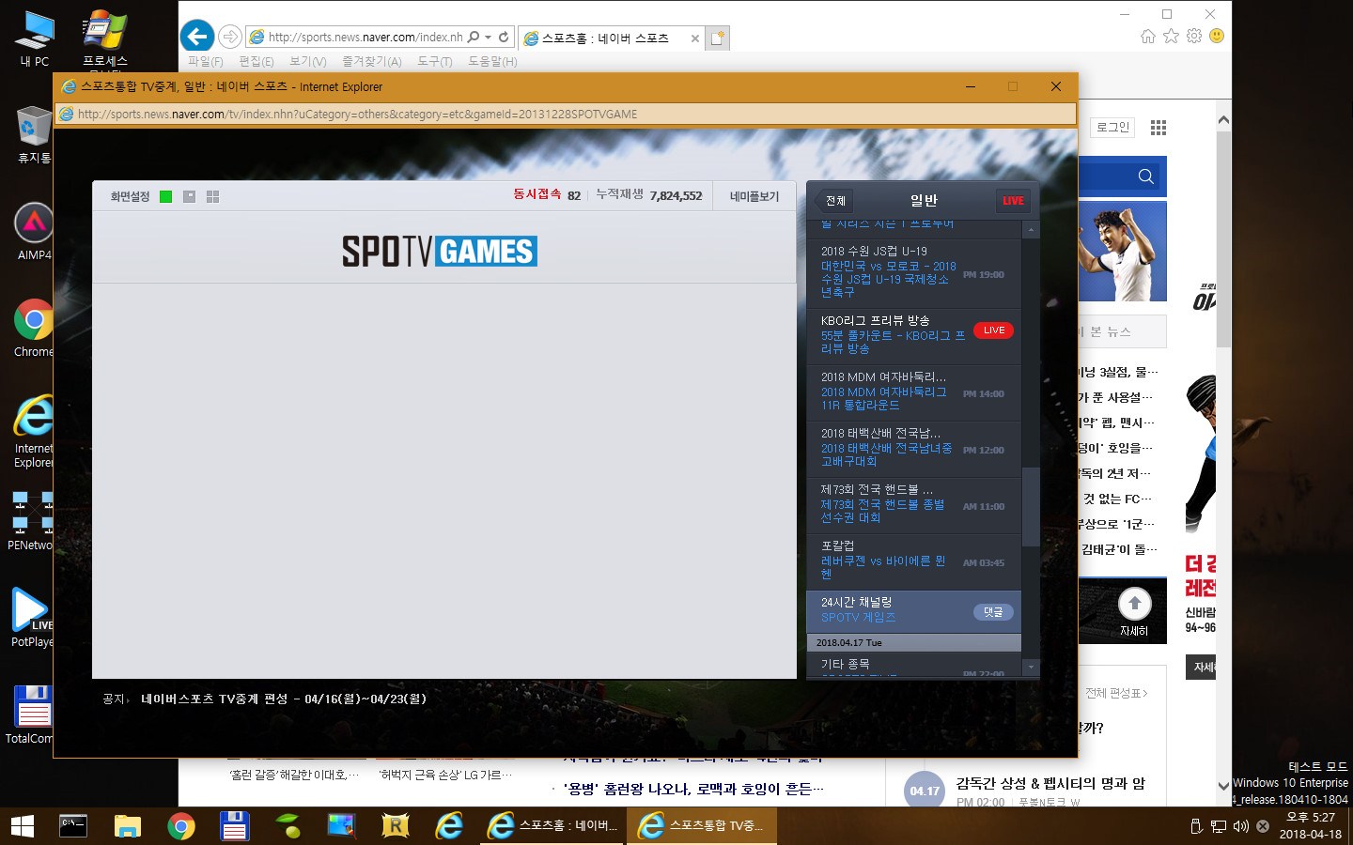
Task: Click schedule list scroll-down arrow
Action: point(1031,668)
